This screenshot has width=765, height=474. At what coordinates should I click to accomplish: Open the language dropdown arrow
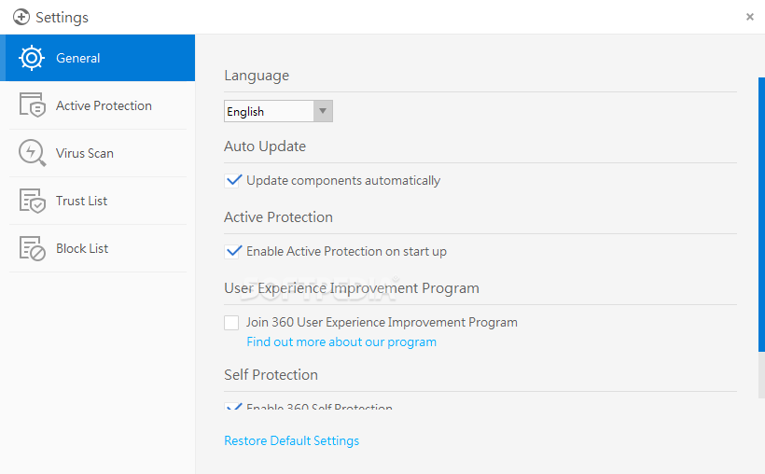[323, 111]
